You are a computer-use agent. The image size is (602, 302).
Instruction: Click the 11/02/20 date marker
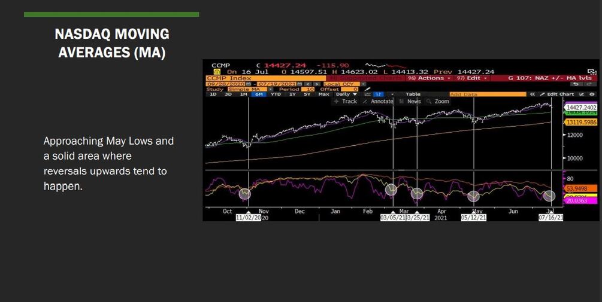[x=249, y=218]
